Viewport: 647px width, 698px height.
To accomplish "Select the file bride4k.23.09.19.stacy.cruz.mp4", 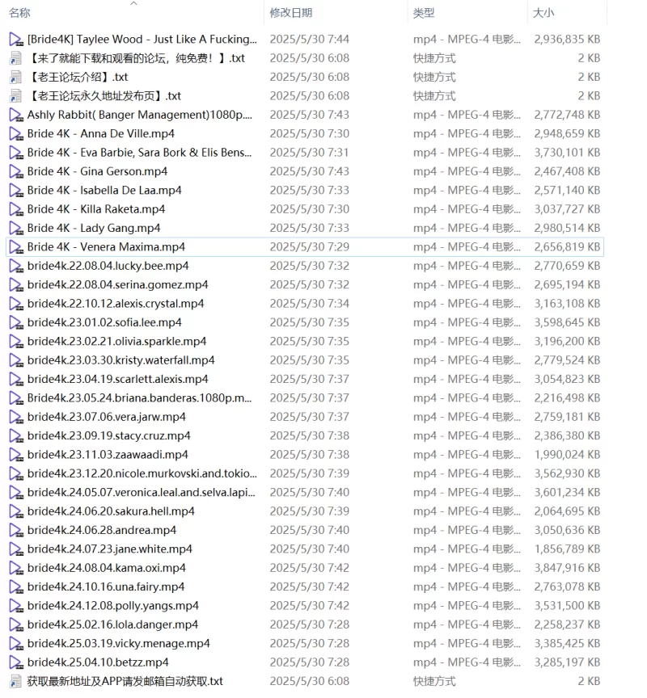I will (108, 435).
